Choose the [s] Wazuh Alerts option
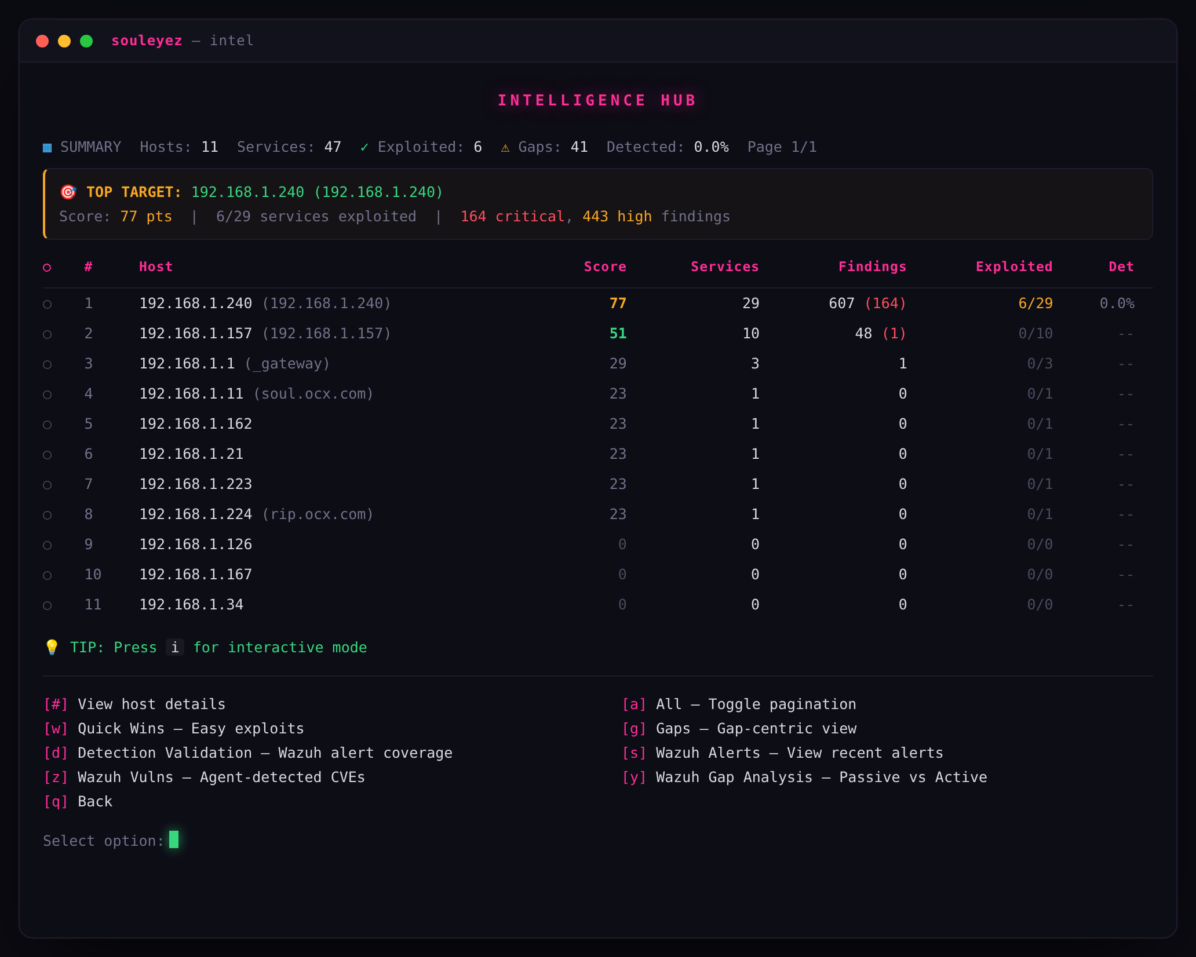The image size is (1196, 957). pos(783,753)
